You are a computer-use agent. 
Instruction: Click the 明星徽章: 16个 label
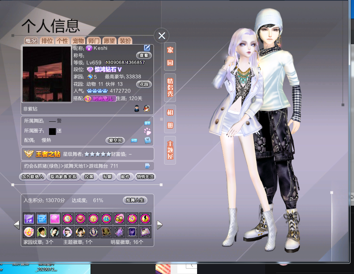pyautogui.click(x=127, y=242)
